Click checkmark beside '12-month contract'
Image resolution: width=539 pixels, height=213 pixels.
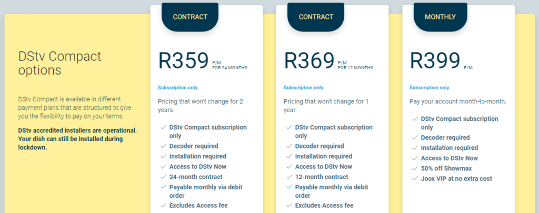[x=289, y=177]
